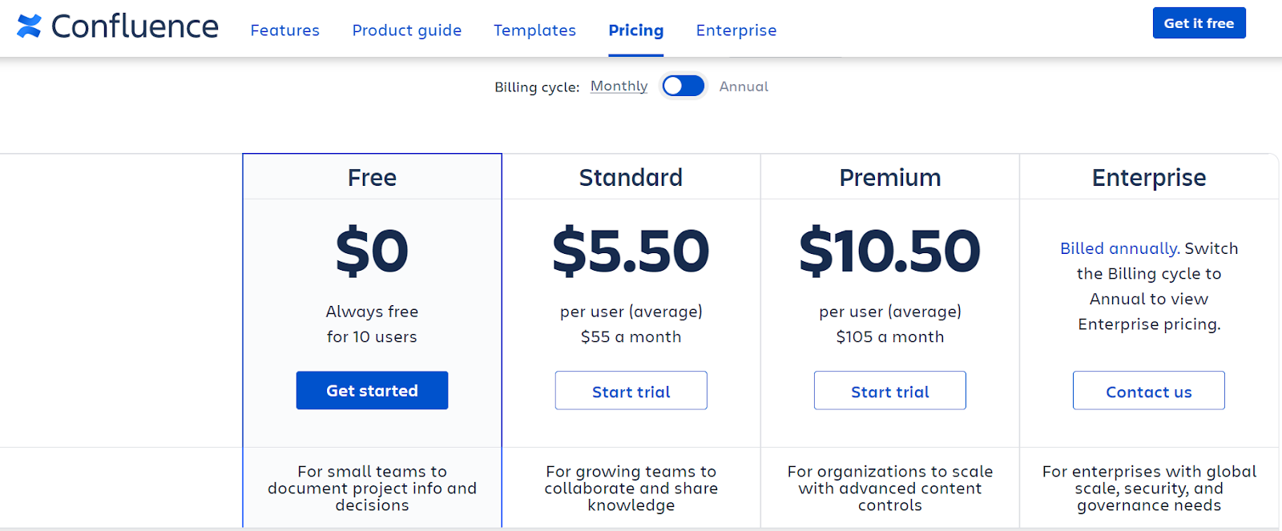Switch to Annual billing option
The height and width of the screenshot is (531, 1282).
[744, 86]
